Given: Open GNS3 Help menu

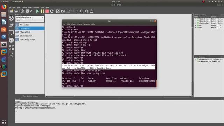Looking at the screenshot, I should [x=47, y=8].
